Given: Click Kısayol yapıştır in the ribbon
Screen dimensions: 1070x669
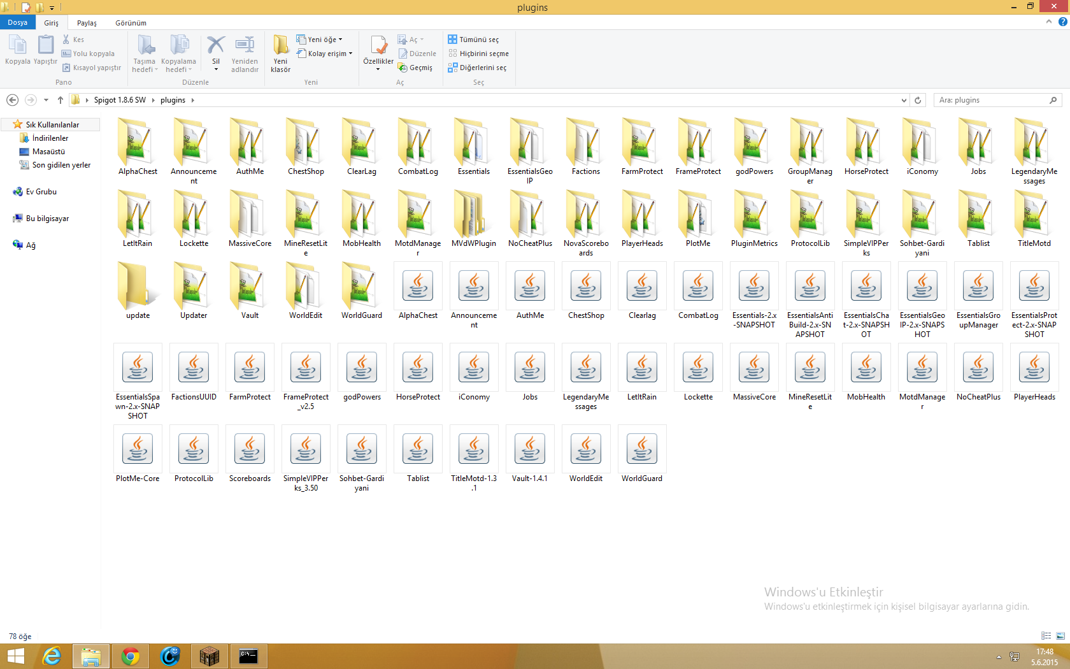Looking at the screenshot, I should [92, 68].
